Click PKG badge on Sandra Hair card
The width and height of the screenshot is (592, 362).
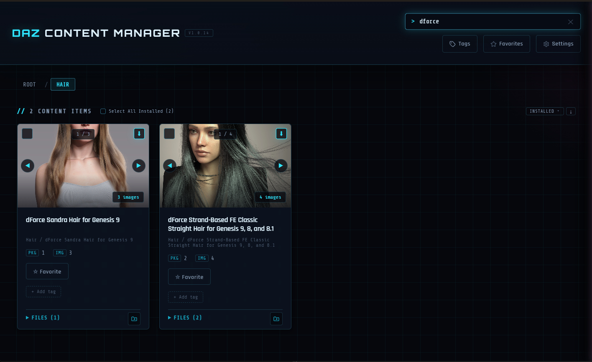pyautogui.click(x=32, y=253)
